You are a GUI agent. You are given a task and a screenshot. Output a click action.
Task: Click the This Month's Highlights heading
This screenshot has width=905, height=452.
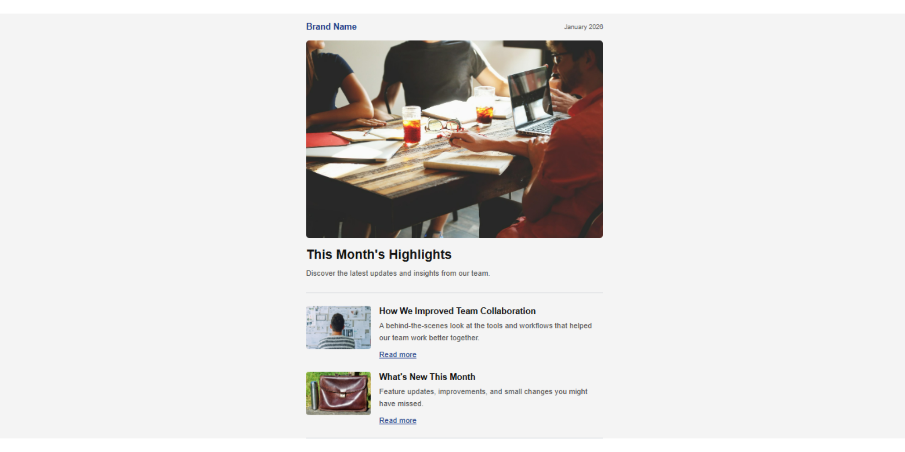[x=379, y=254]
